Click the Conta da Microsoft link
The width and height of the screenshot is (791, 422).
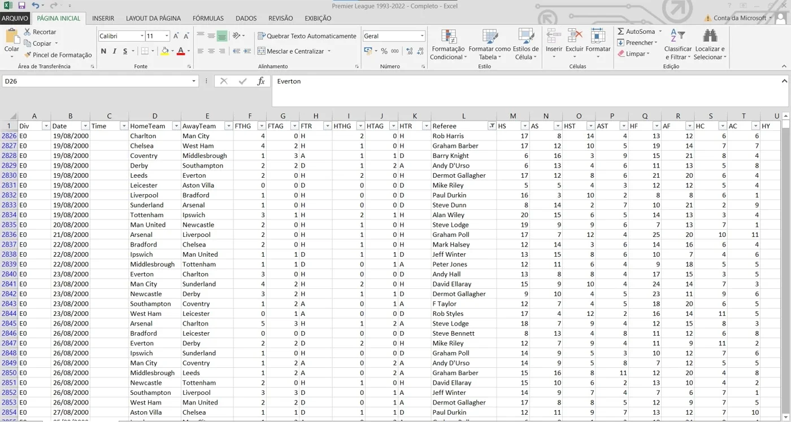click(x=740, y=18)
